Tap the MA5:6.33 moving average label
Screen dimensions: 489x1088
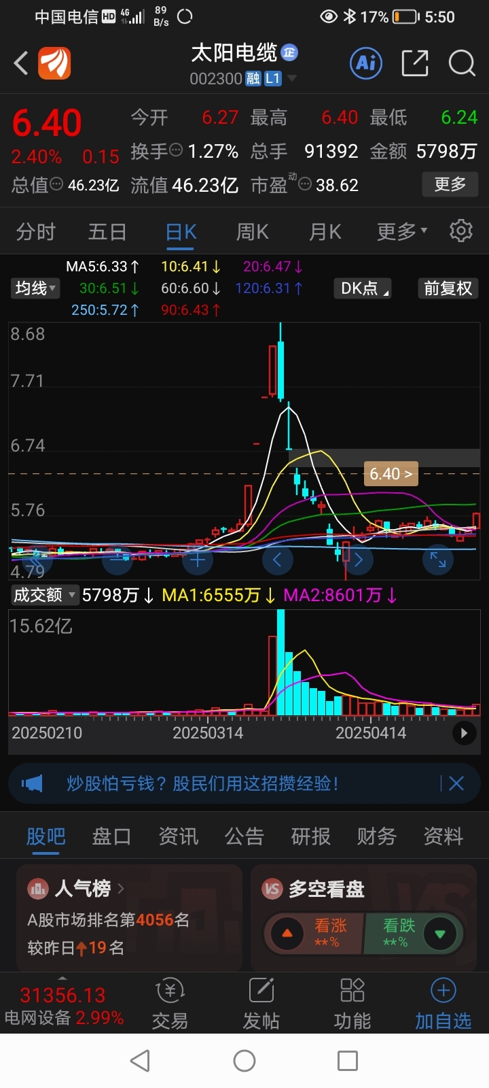coord(103,267)
